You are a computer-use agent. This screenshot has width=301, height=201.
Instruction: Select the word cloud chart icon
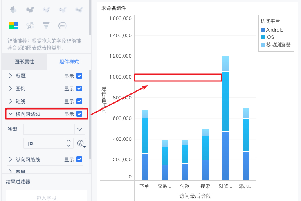click(x=30, y=25)
